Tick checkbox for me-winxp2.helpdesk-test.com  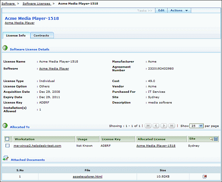point(7,146)
